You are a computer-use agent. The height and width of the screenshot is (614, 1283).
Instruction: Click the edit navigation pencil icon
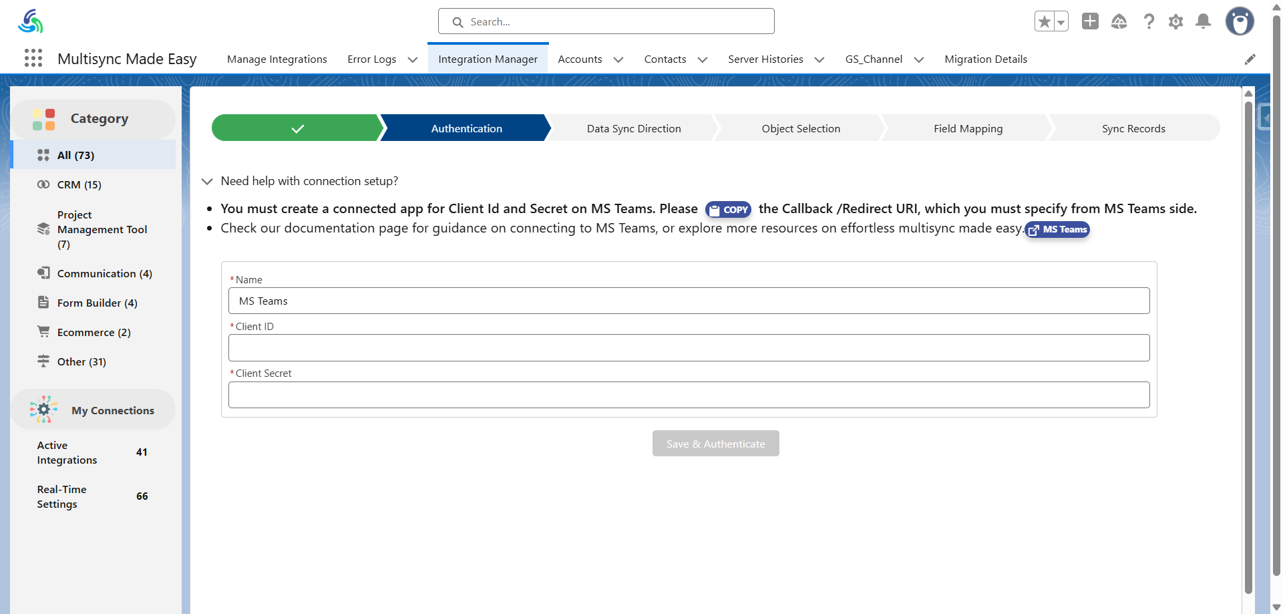(1250, 59)
